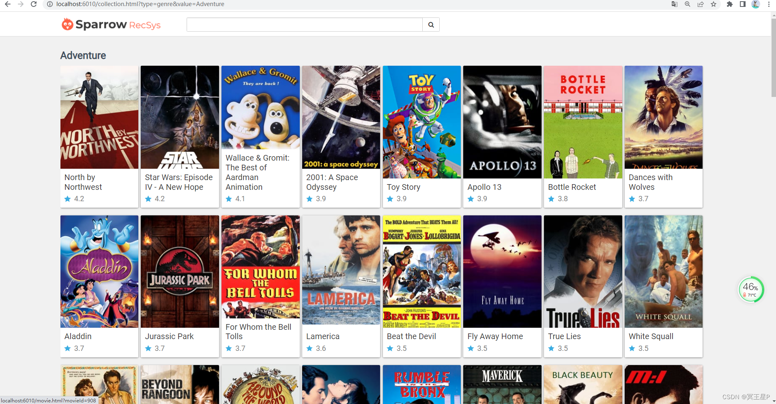Click the Rumble in the Bronx poster
Viewport: 776px width, 404px height.
click(422, 385)
